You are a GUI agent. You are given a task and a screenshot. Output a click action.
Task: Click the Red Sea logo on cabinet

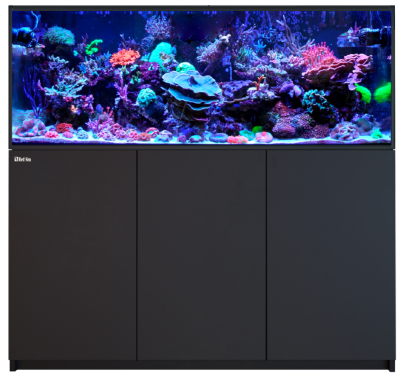click(23, 159)
